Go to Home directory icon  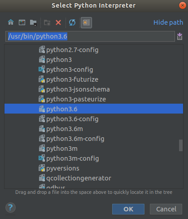tap(11, 22)
